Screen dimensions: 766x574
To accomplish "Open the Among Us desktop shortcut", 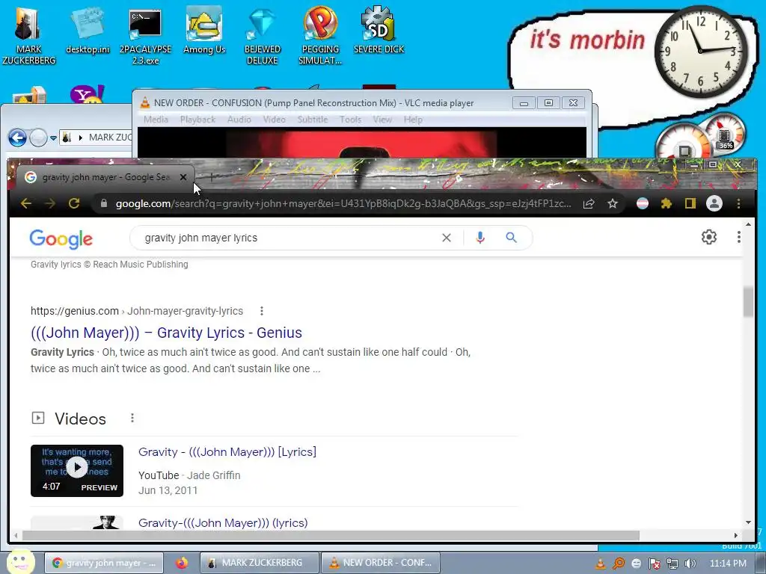I will click(x=204, y=31).
